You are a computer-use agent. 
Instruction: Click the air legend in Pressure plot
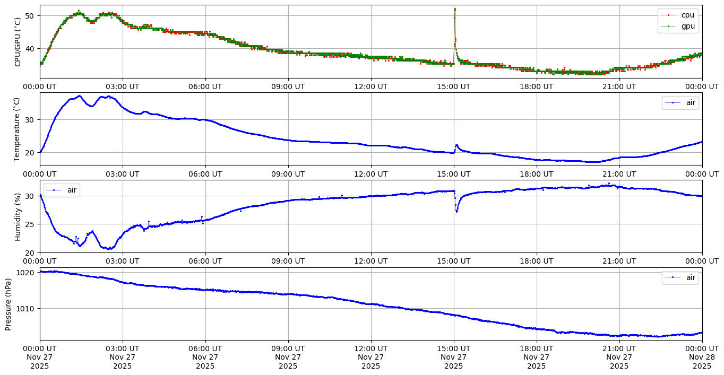(680, 277)
